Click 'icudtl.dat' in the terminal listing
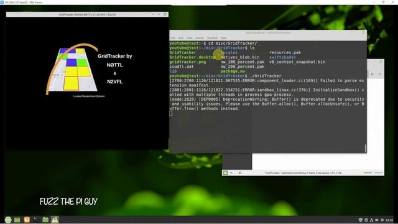398x224 pixels. [x=182, y=67]
